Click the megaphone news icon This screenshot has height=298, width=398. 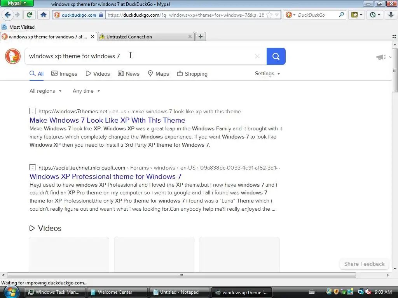pos(381,57)
